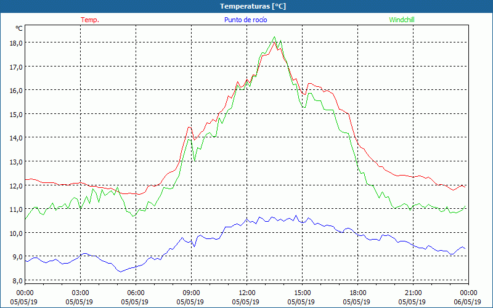Select the green Windchill legend label
The width and height of the screenshot is (493, 308).
point(402,20)
